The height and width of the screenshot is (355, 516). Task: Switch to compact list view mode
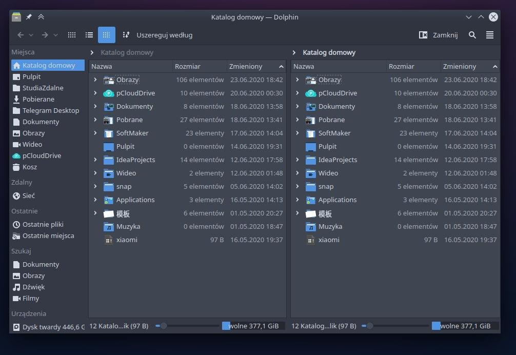pos(89,35)
